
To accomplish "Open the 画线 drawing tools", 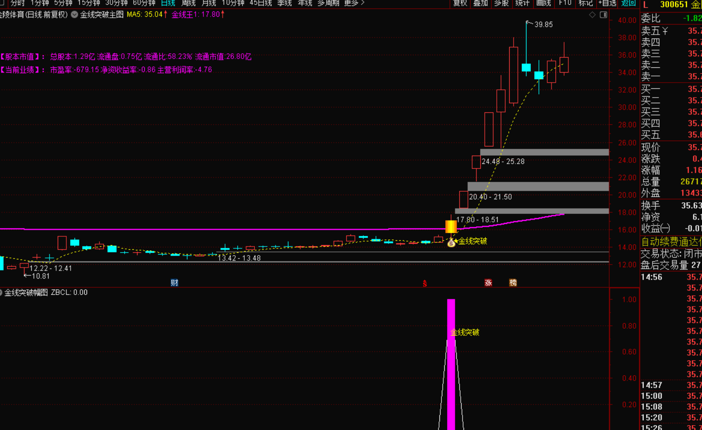I will (x=543, y=3).
